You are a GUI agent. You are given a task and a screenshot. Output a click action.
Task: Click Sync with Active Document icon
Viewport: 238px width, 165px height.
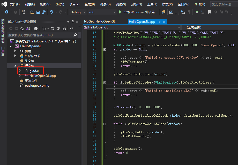(53, 28)
